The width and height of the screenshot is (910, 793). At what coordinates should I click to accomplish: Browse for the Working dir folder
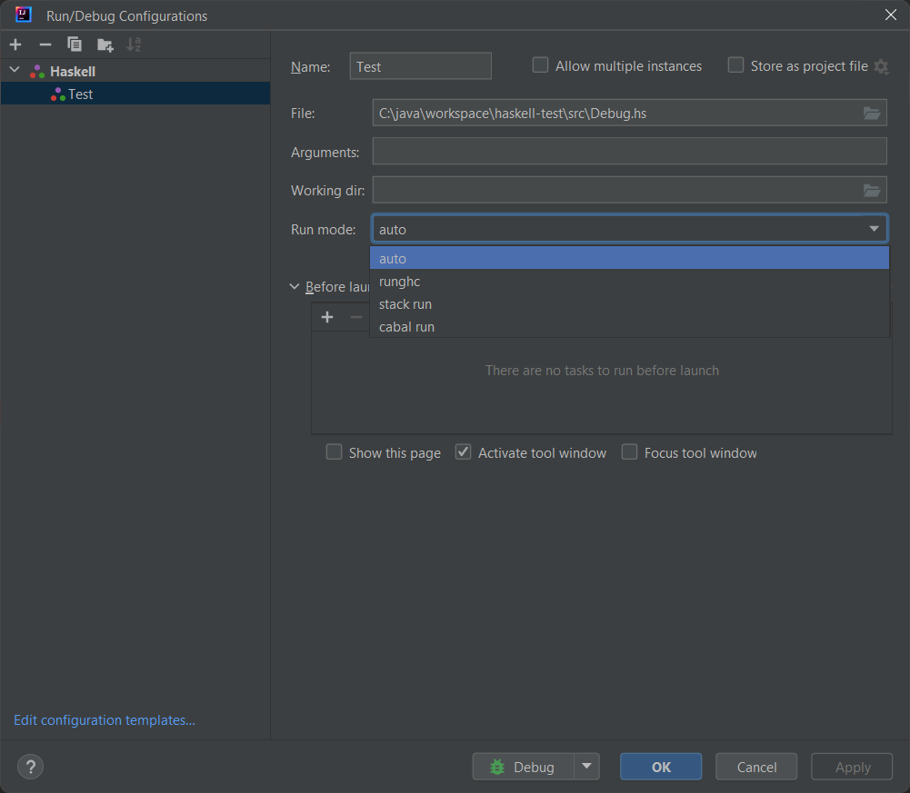872,190
